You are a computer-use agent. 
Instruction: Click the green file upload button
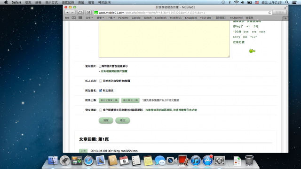point(109,100)
